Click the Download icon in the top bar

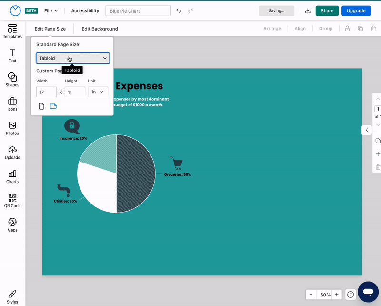307,10
